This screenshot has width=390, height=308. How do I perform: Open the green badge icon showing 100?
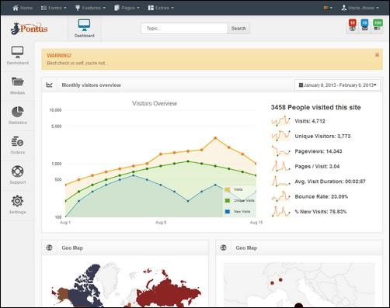coord(378,26)
